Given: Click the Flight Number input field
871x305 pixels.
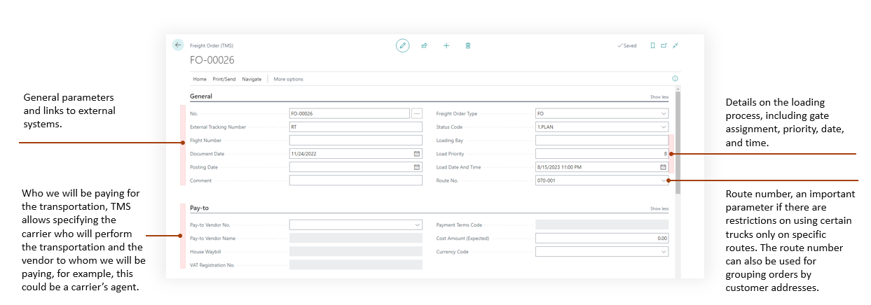Looking at the screenshot, I should click(x=355, y=141).
